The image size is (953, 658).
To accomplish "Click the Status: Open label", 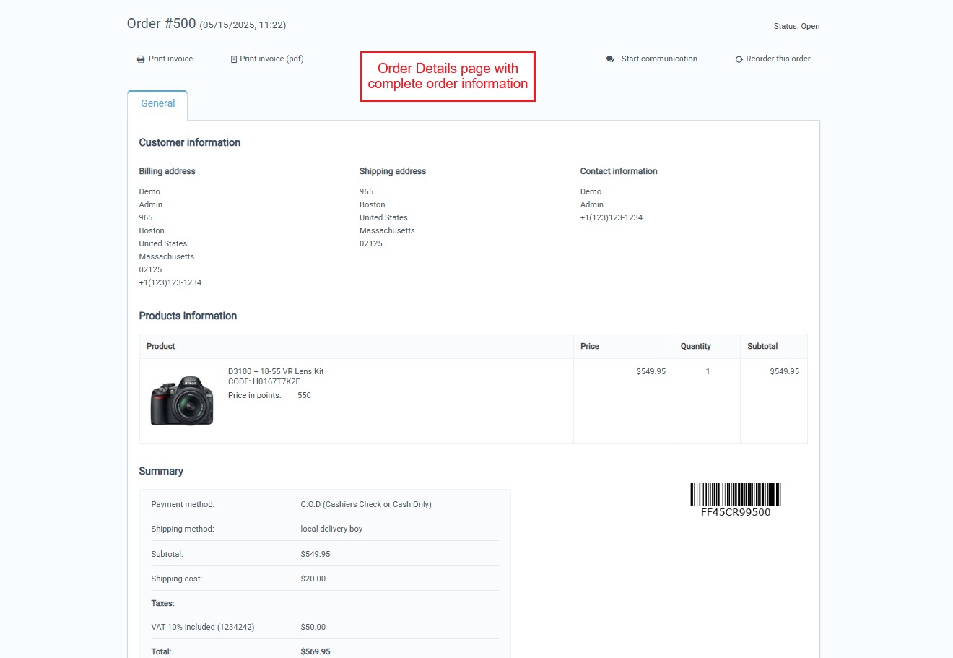I will (x=796, y=26).
